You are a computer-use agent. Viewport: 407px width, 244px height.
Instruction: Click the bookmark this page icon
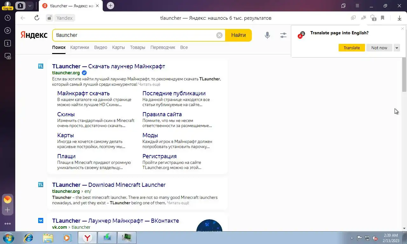click(x=383, y=18)
